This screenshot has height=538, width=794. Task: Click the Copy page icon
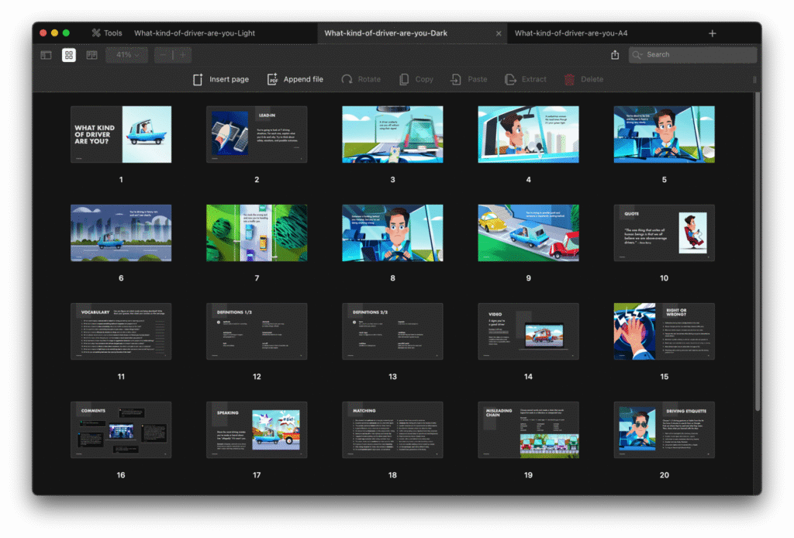click(416, 79)
